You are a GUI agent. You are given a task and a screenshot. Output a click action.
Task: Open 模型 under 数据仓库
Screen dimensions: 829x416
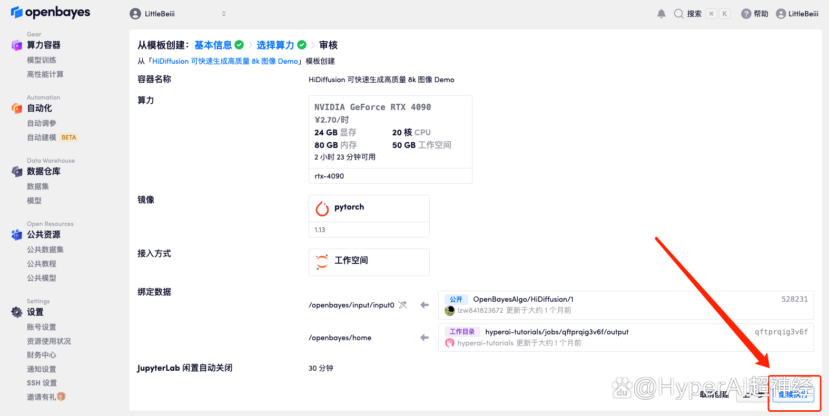click(x=34, y=201)
